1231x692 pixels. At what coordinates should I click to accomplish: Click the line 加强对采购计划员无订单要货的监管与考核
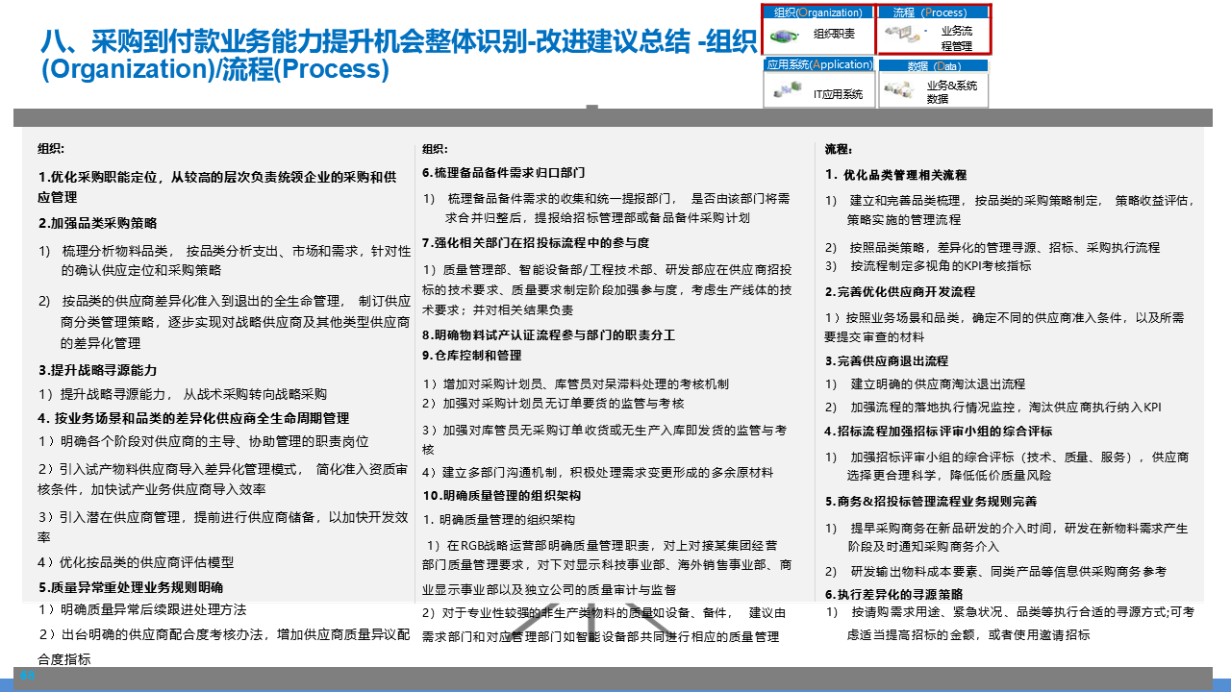coord(553,403)
